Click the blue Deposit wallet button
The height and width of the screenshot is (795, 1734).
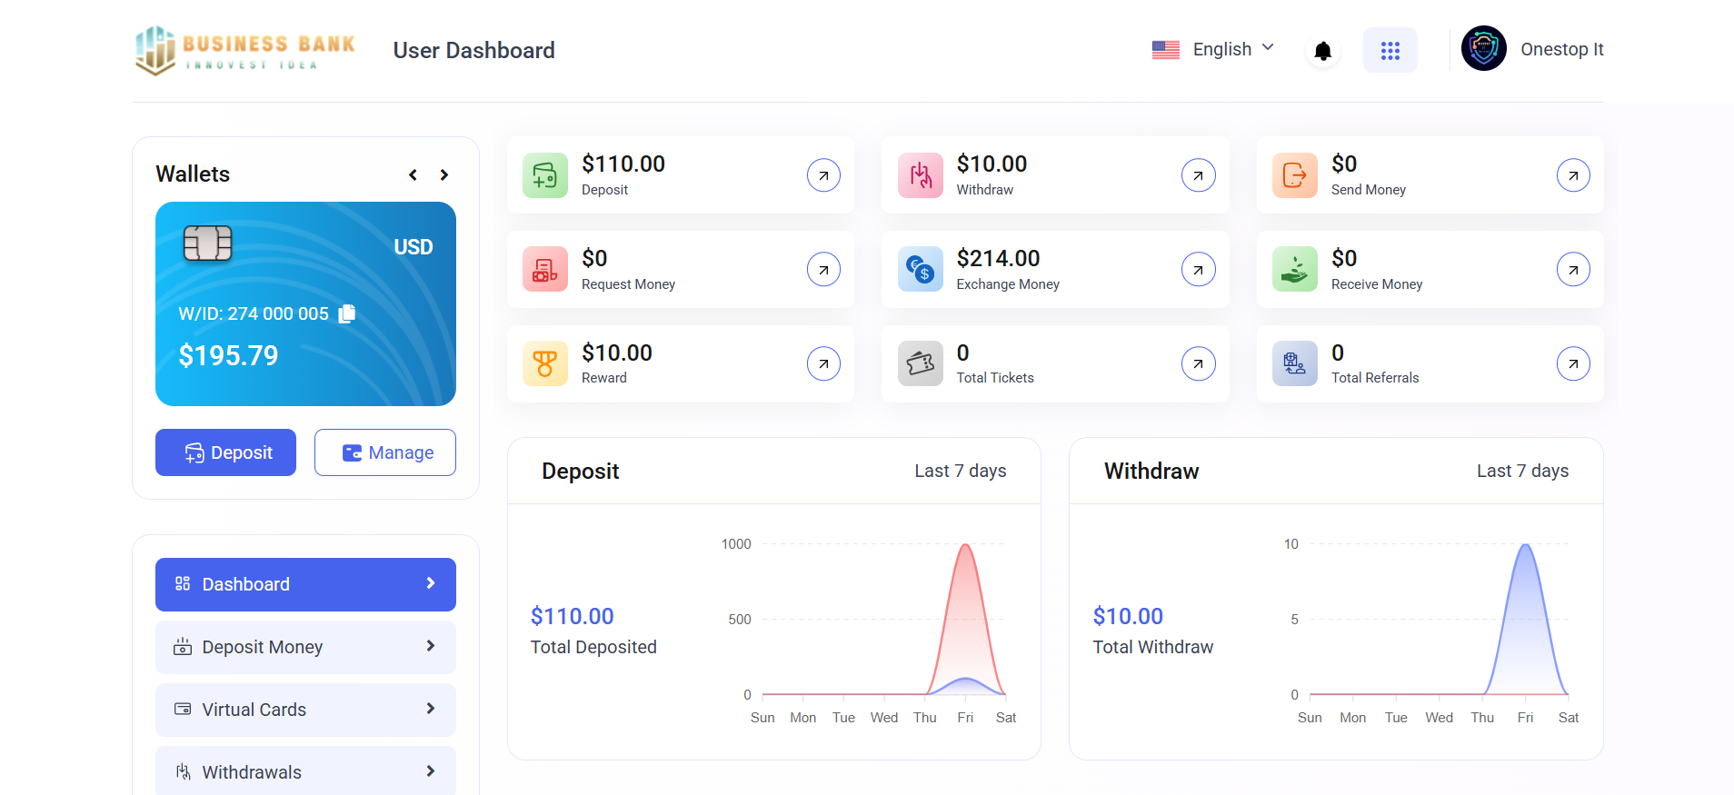pyautogui.click(x=225, y=452)
